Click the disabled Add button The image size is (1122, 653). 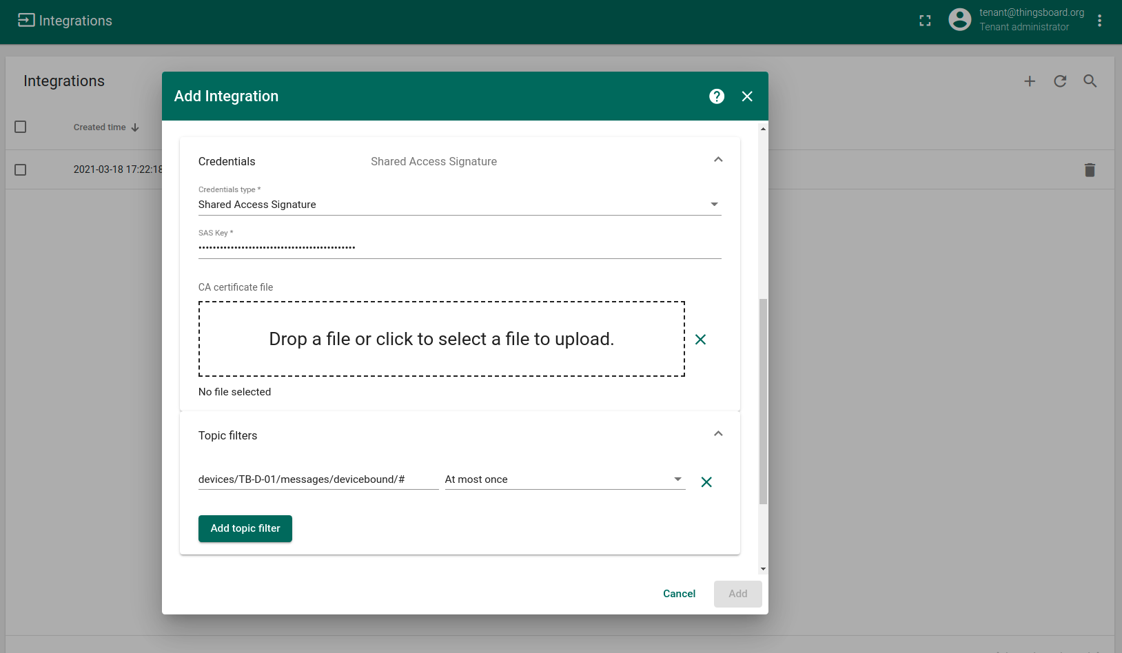(738, 594)
